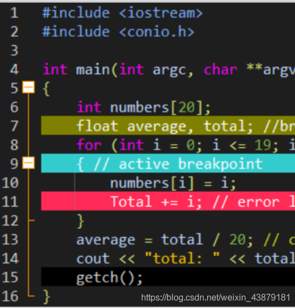Click line number 6 in the gutter
Image resolution: width=295 pixels, height=308 pixels.
pos(14,107)
